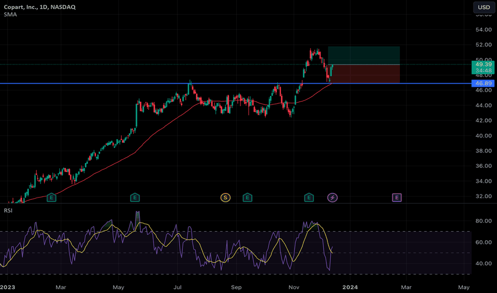Click the purple future earnings E marker

(397, 198)
